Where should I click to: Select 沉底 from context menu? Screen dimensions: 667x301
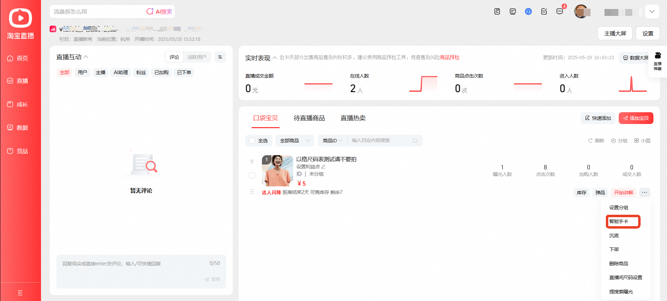[614, 236]
